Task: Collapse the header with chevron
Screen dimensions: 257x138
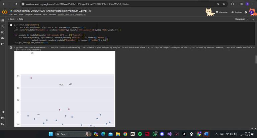Action: 253,19
